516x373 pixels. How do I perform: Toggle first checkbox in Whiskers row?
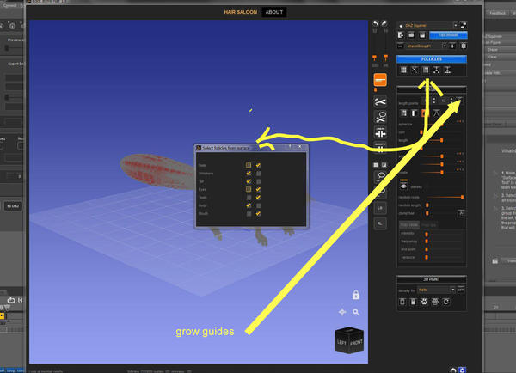pos(249,174)
